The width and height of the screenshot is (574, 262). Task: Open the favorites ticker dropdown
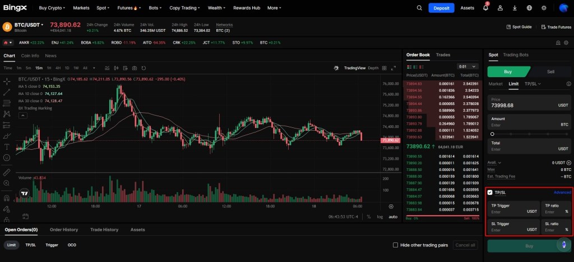tap(8, 42)
